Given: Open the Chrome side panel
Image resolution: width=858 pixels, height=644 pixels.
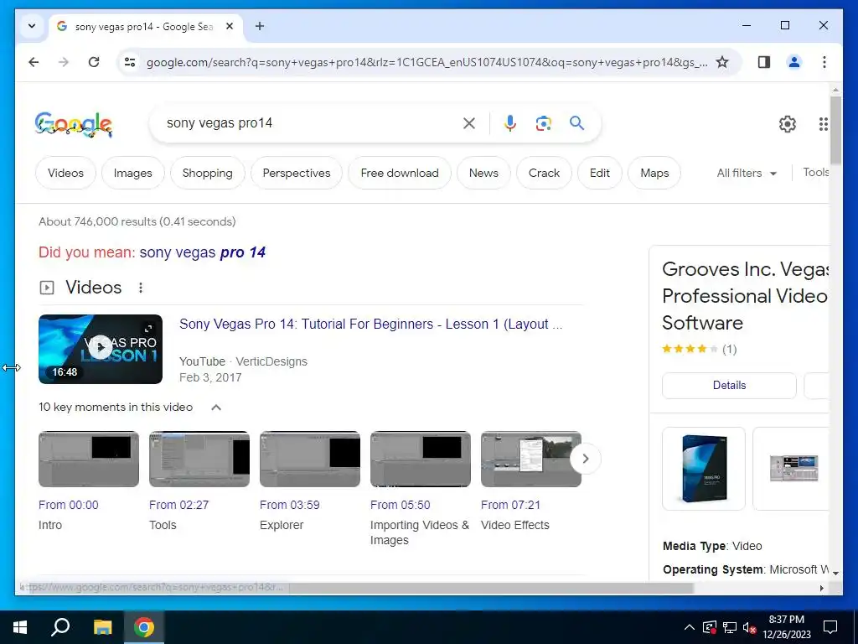Looking at the screenshot, I should pos(764,62).
